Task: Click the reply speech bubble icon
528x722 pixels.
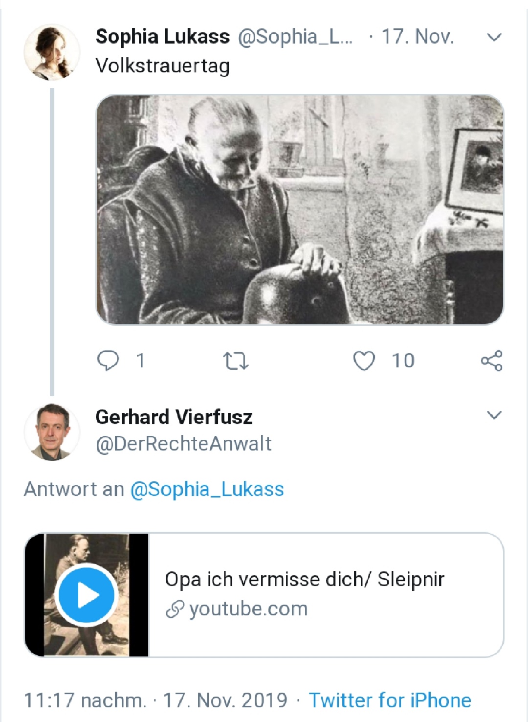Action: click(x=108, y=361)
